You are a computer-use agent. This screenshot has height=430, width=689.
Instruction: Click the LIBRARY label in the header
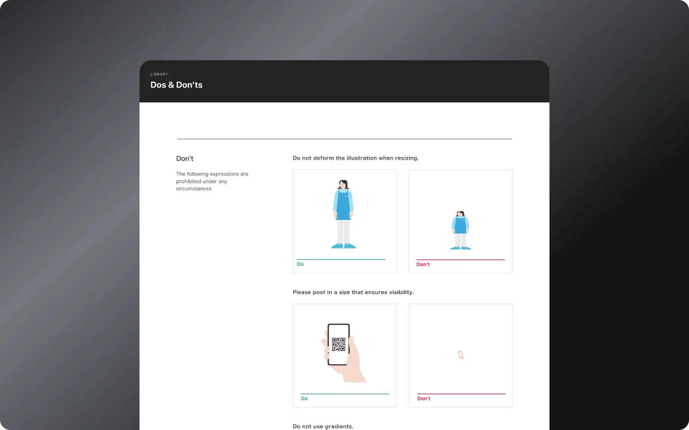(159, 74)
